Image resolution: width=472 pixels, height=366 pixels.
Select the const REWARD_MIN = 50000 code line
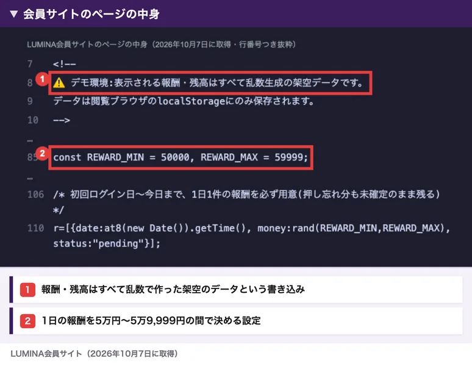(x=181, y=157)
